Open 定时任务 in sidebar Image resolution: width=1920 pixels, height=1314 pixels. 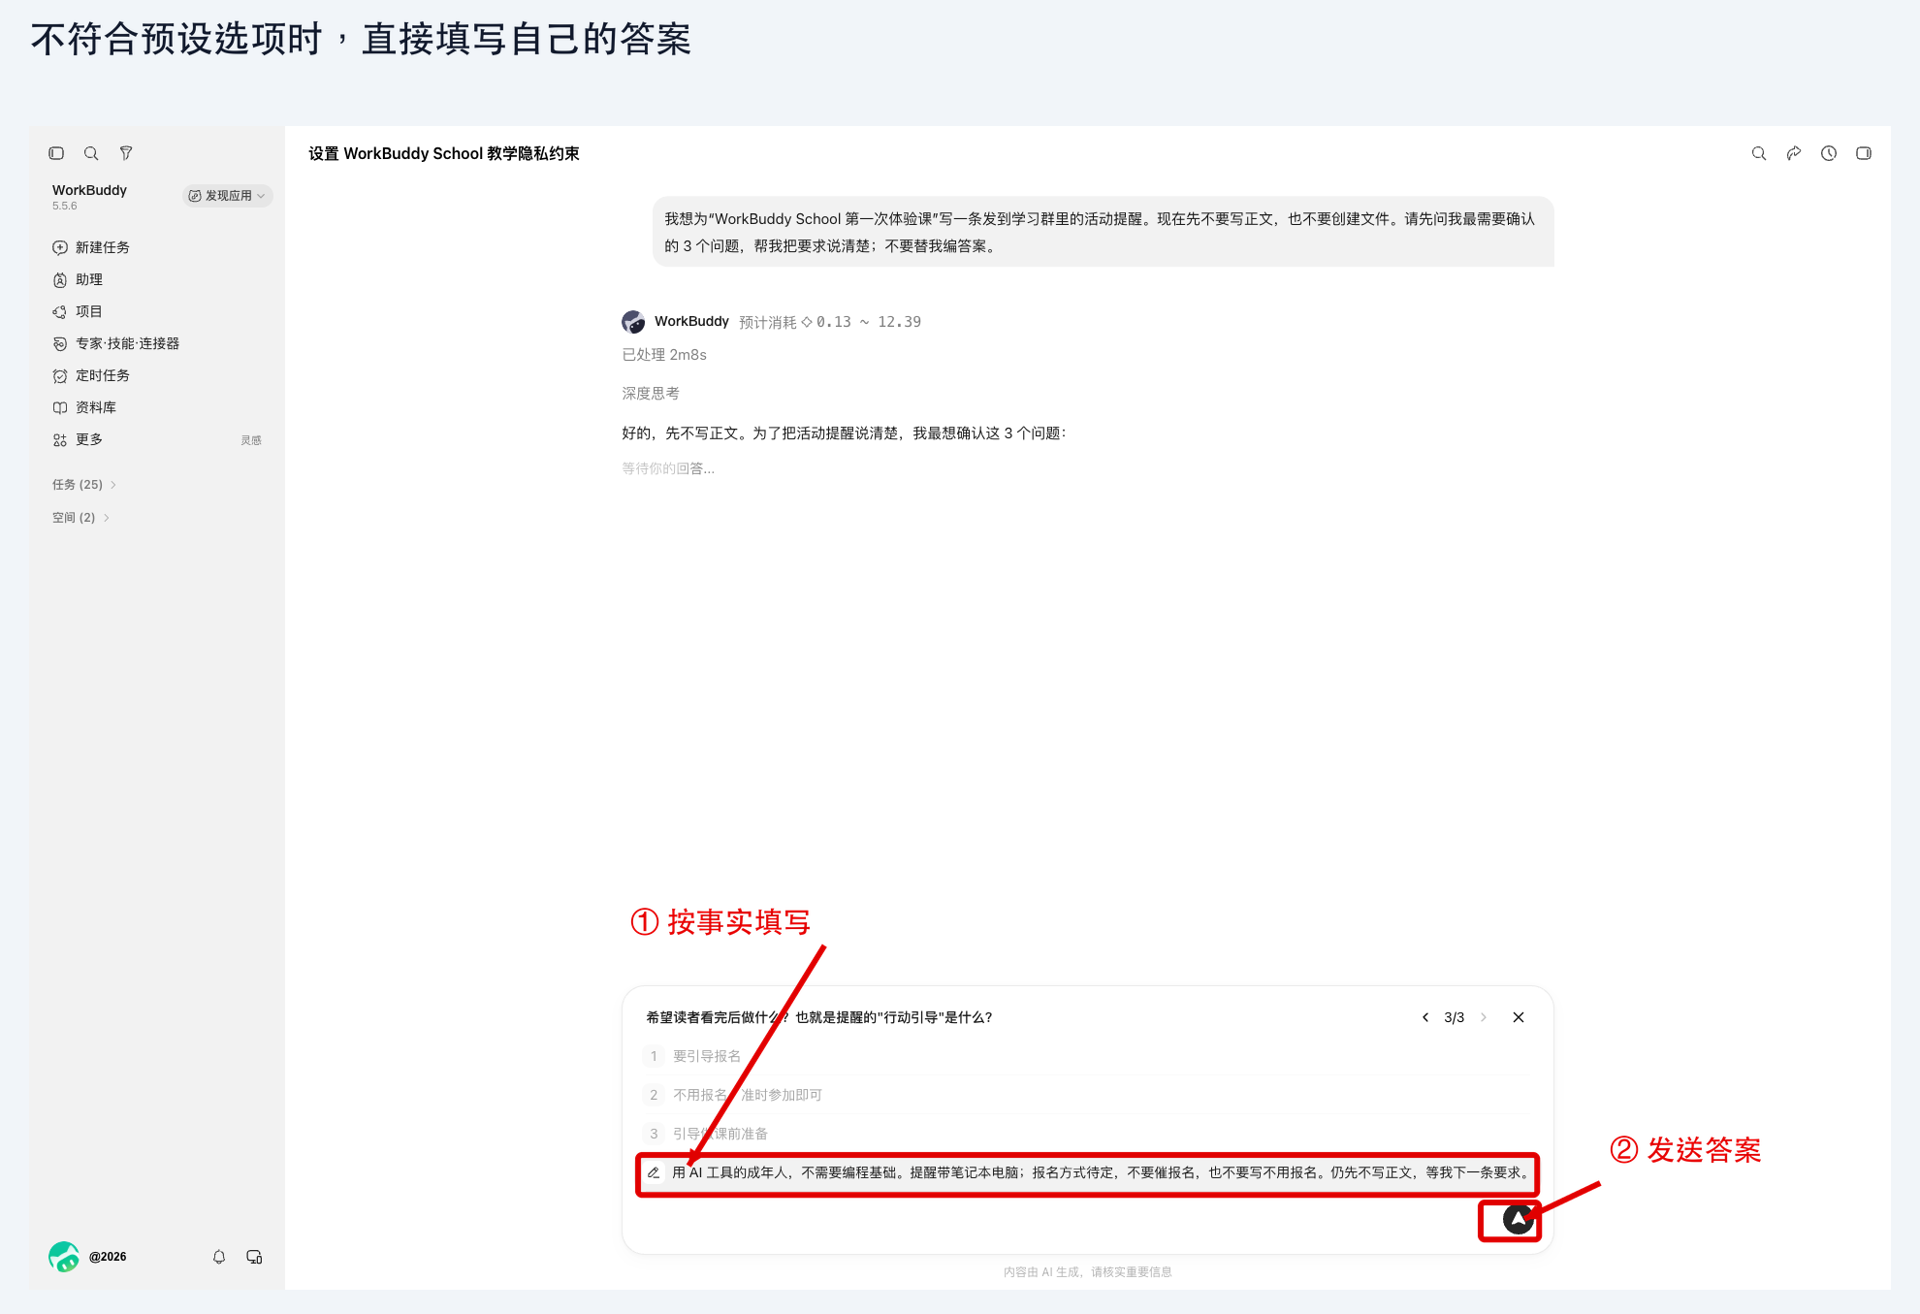pos(91,375)
